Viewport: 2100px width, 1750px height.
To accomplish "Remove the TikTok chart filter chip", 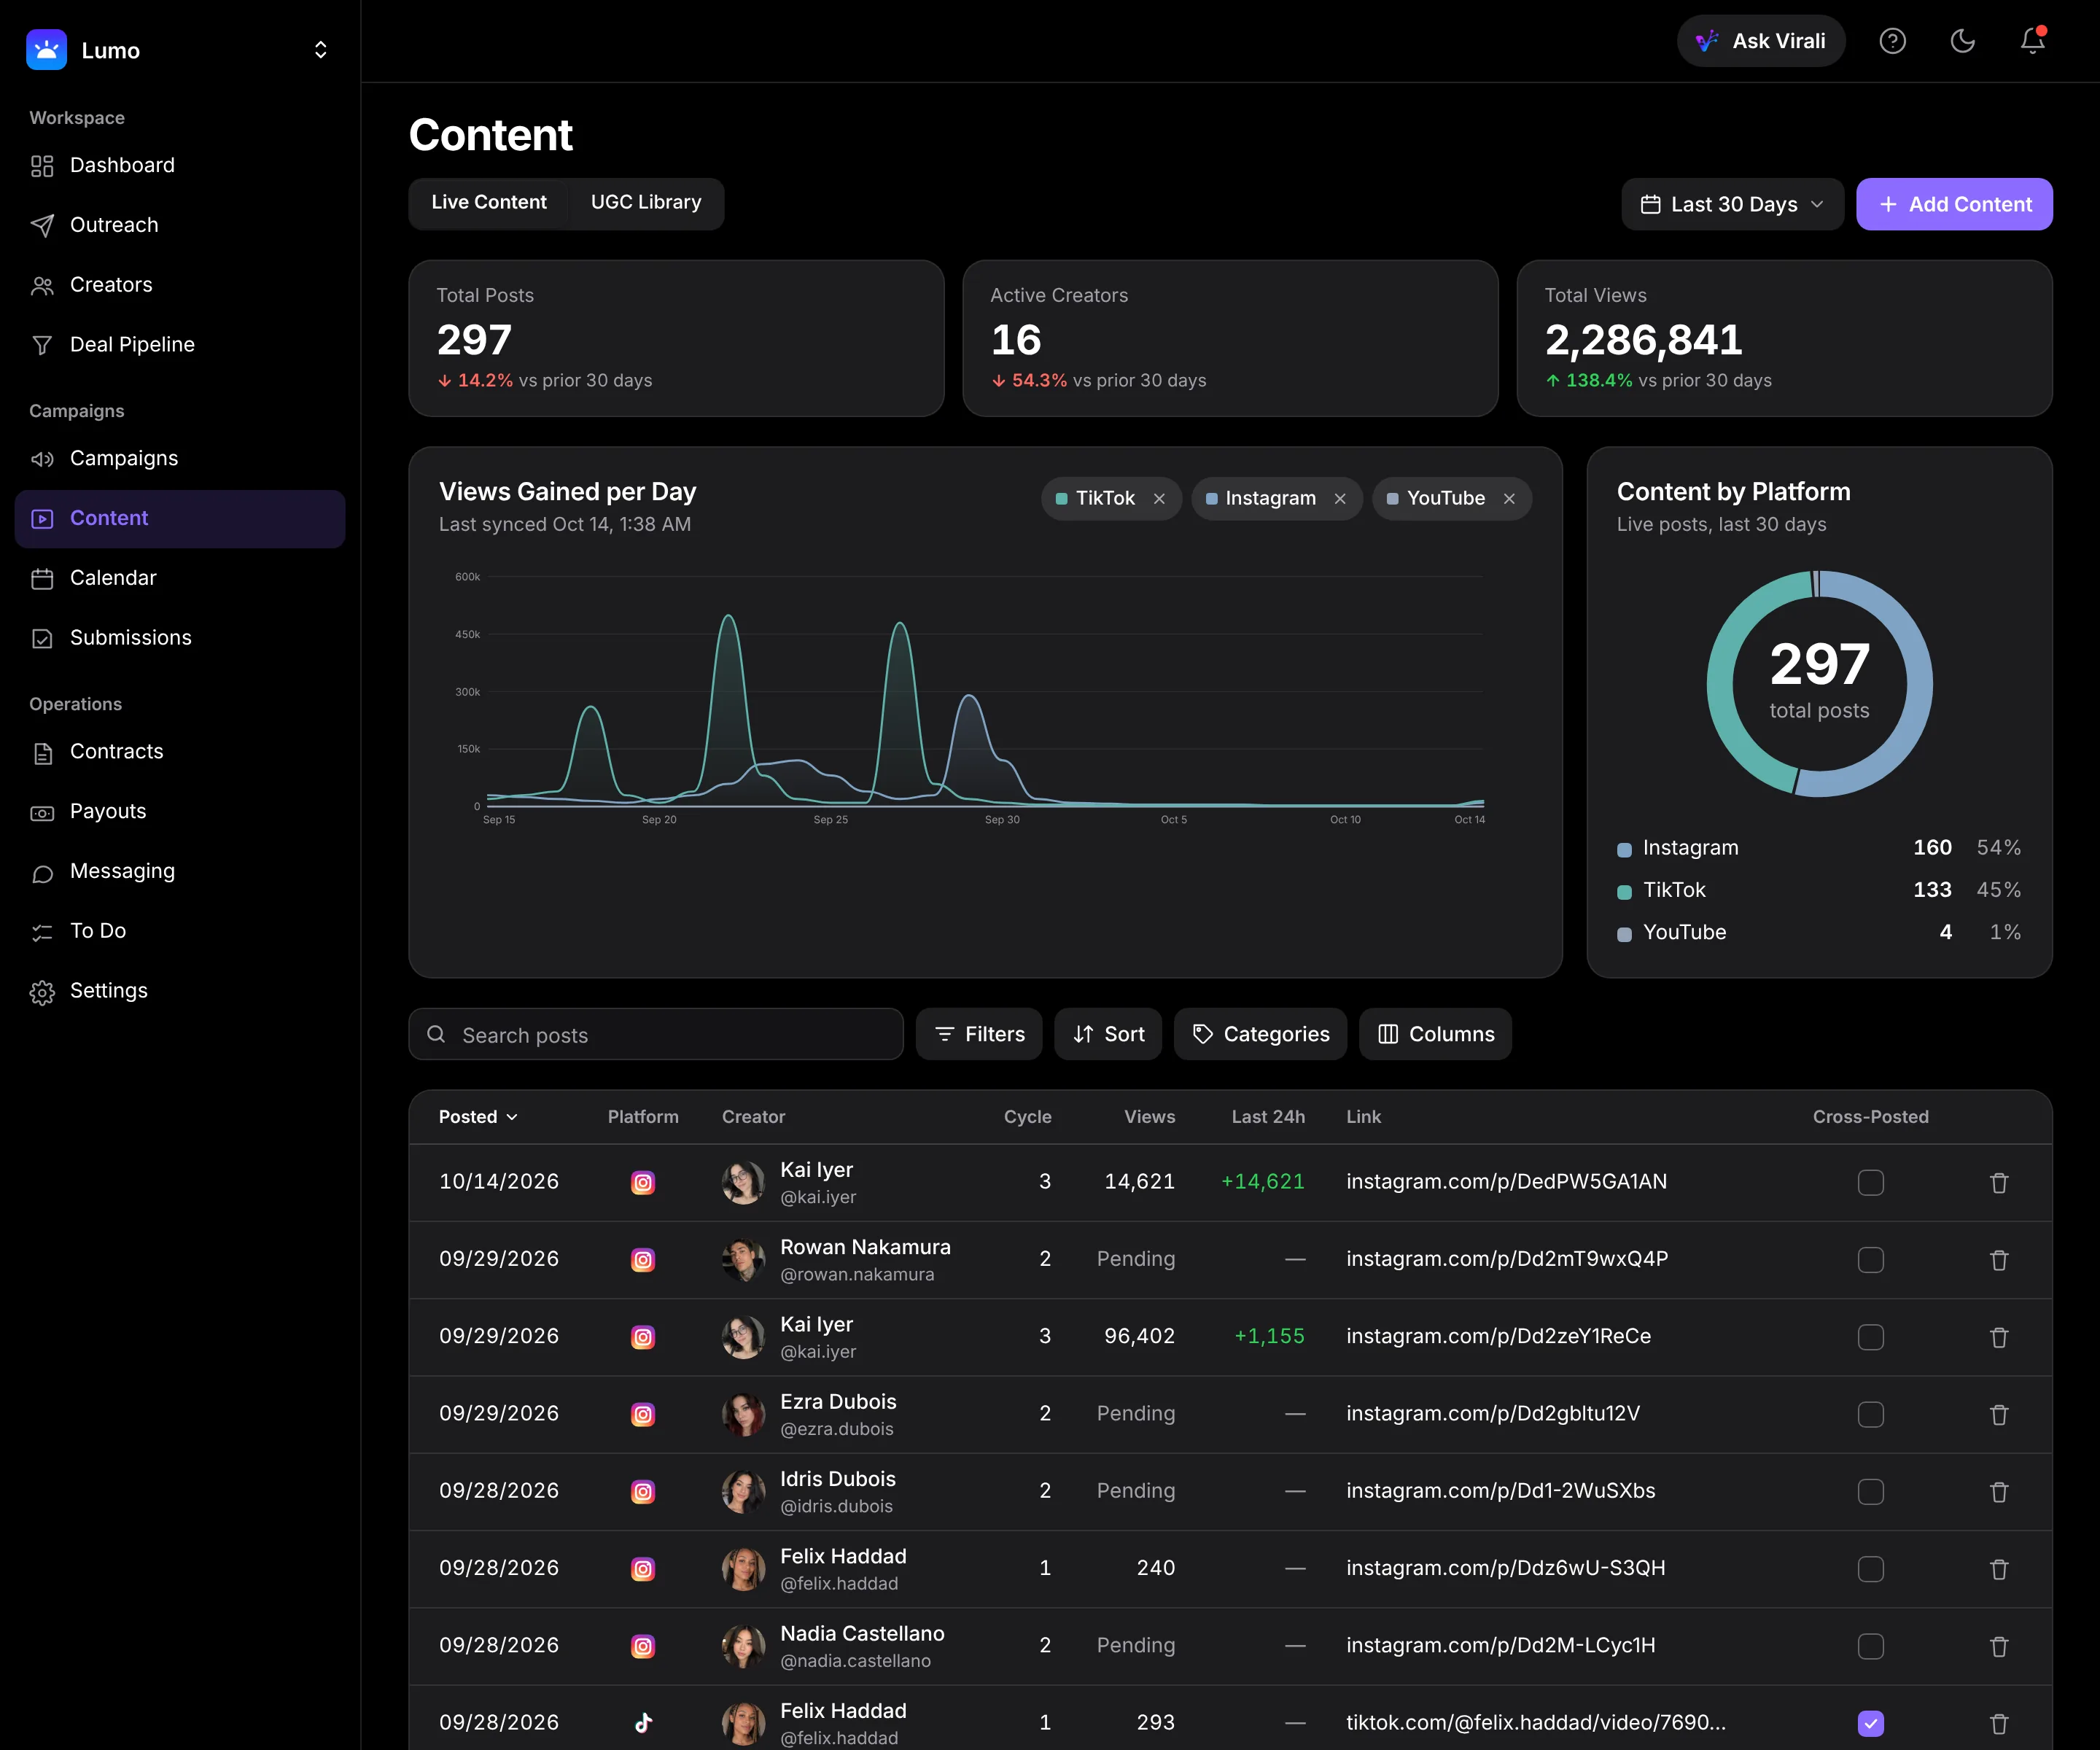I will [x=1159, y=499].
